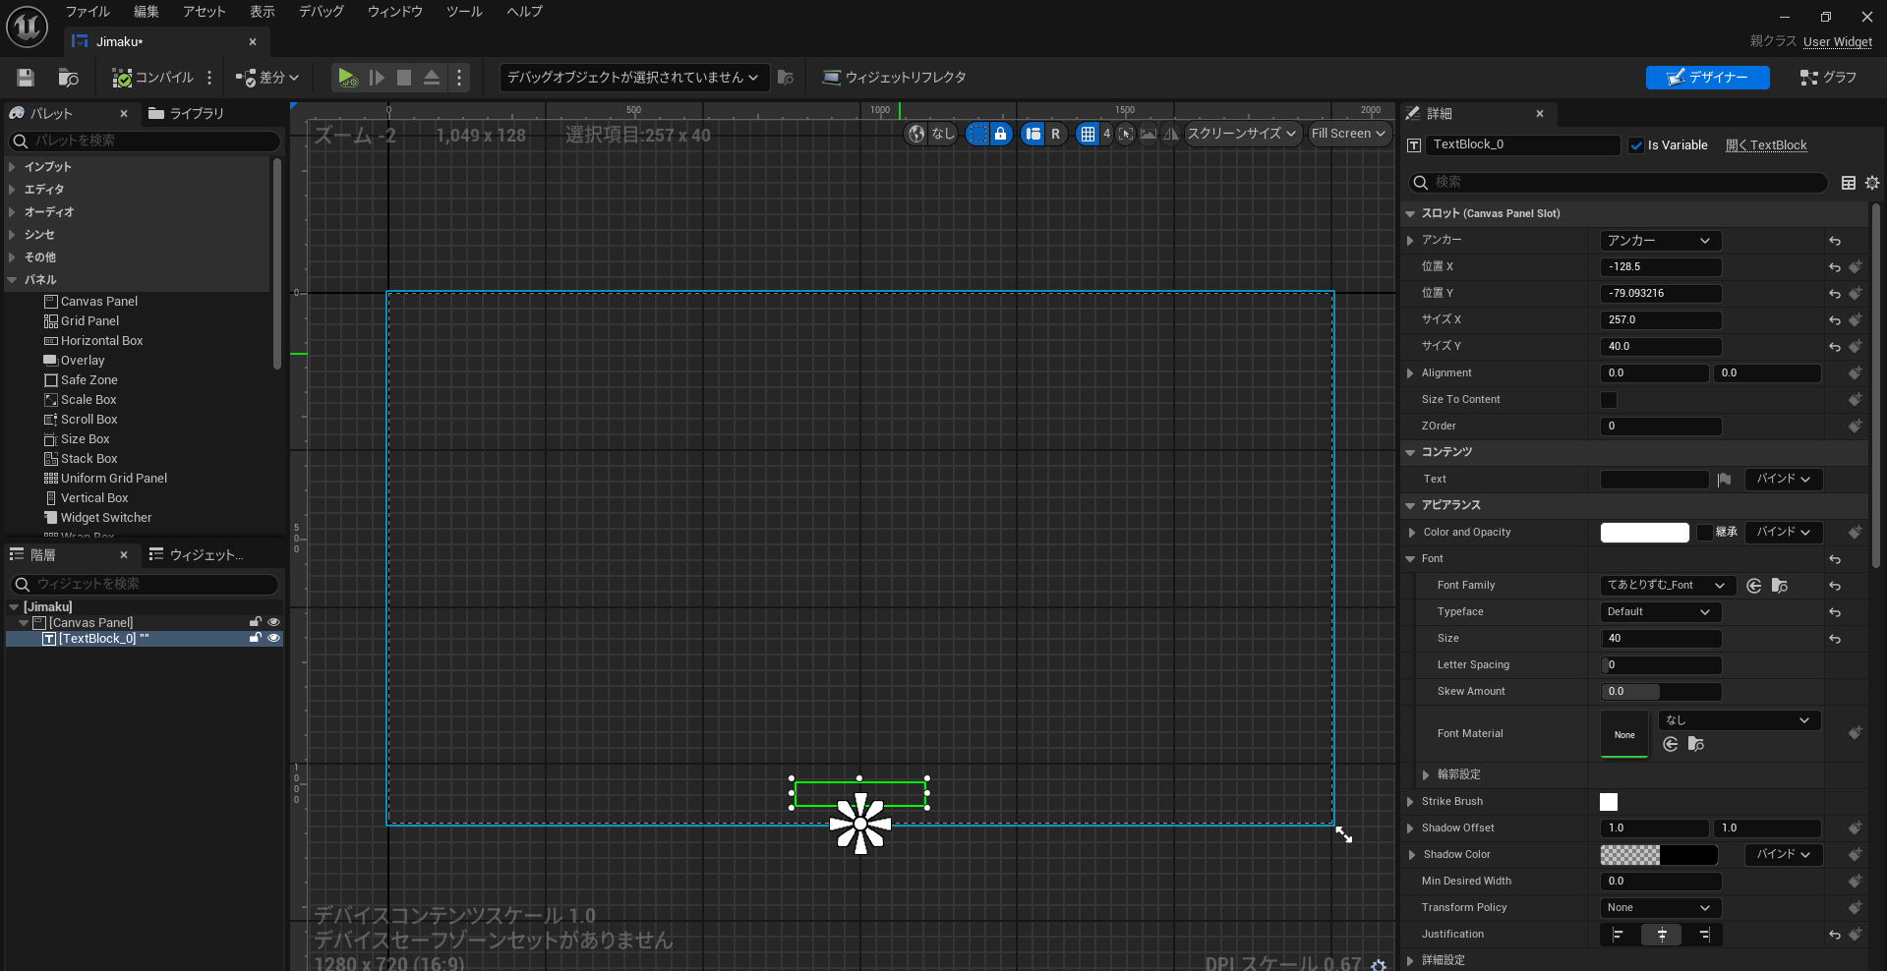1887x971 pixels.
Task: Open DPI scale settings gear
Action: pyautogui.click(x=1379, y=965)
